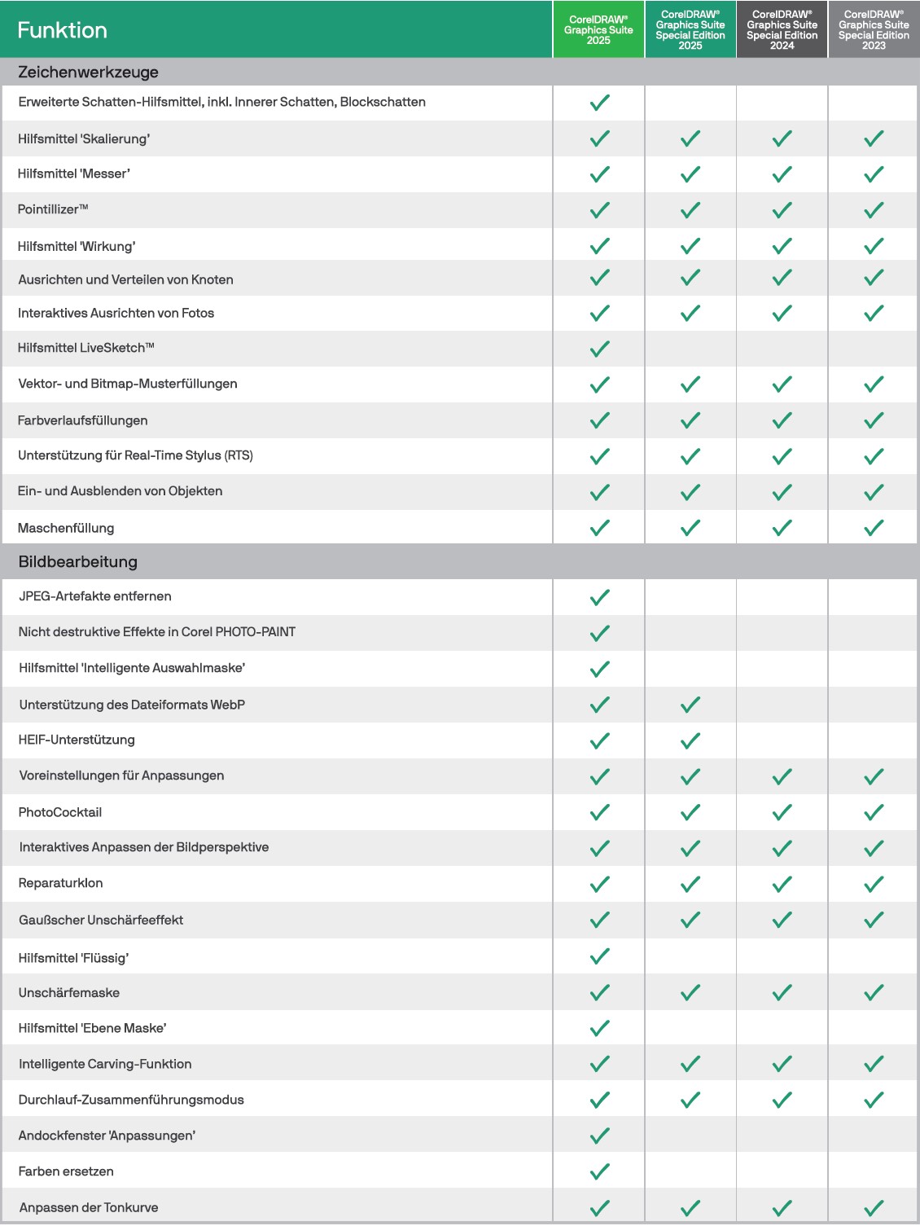This screenshot has height=1226, width=920.
Task: Click HEIF-Unterstützung checkmark under Special Edition 2025
Action: [690, 740]
